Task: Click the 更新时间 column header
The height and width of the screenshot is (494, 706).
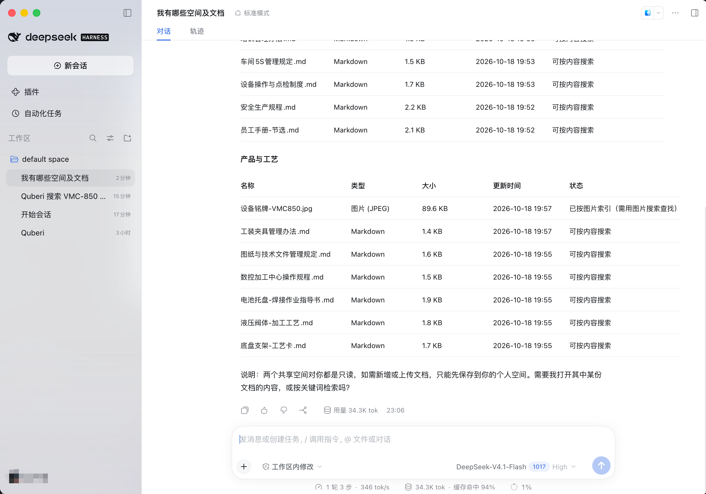Action: pos(507,186)
